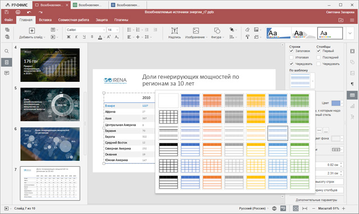Uncheck the Заголовок rows checkbox
The width and height of the screenshot is (359, 214).
tap(291, 51)
